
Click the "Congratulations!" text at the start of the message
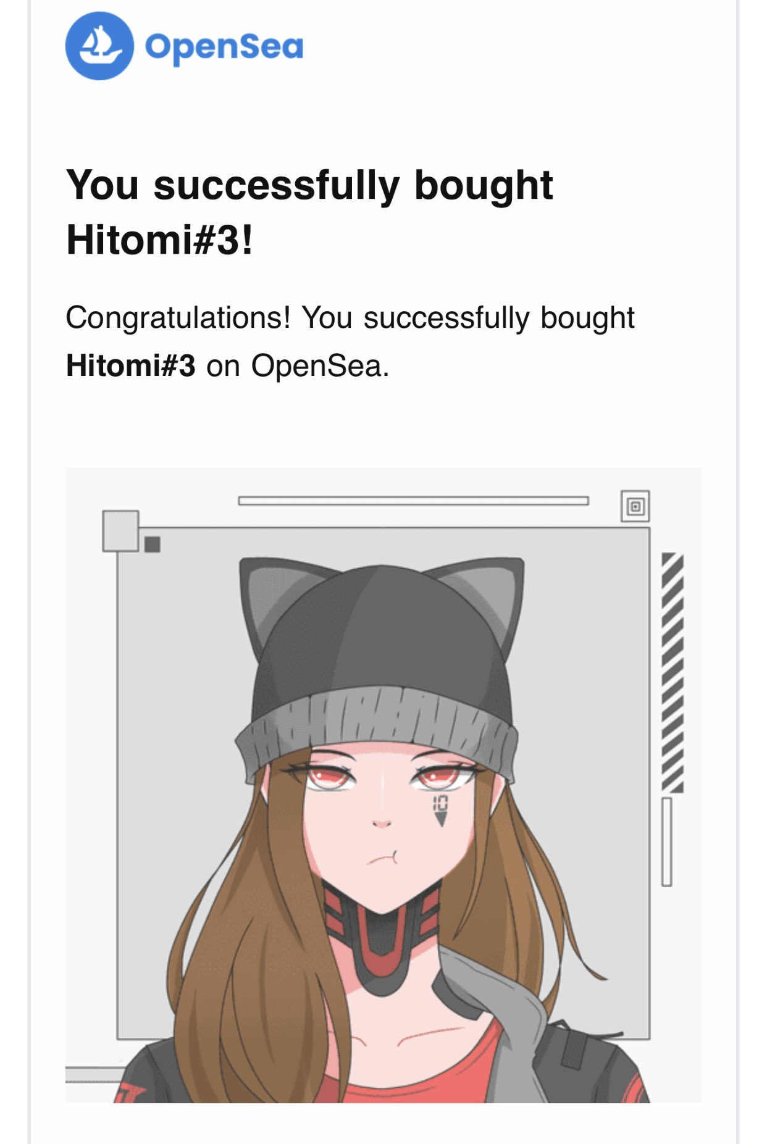178,319
